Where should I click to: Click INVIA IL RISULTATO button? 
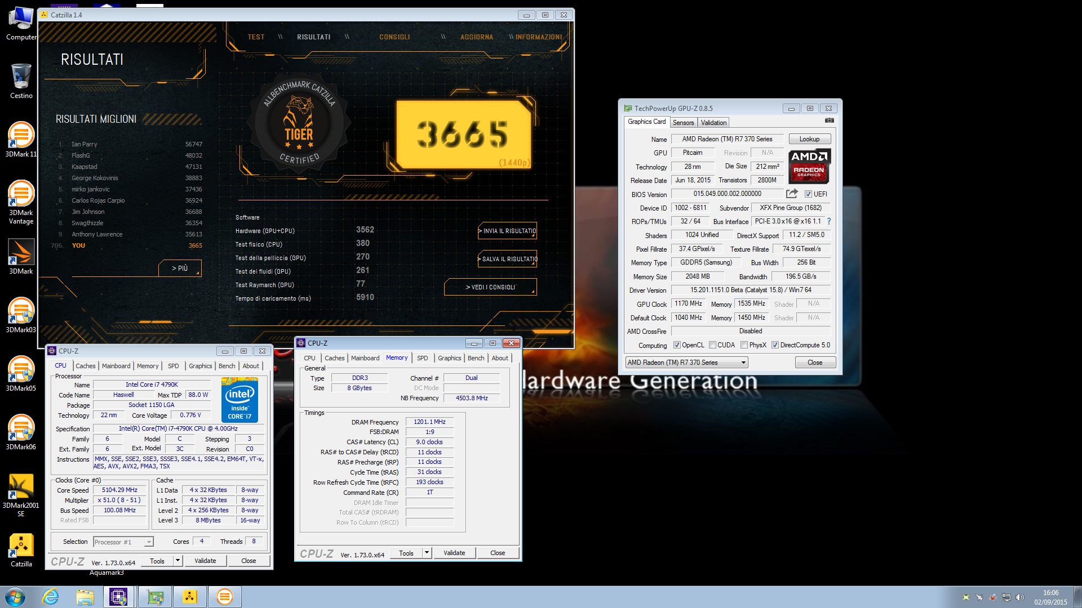[x=507, y=231]
